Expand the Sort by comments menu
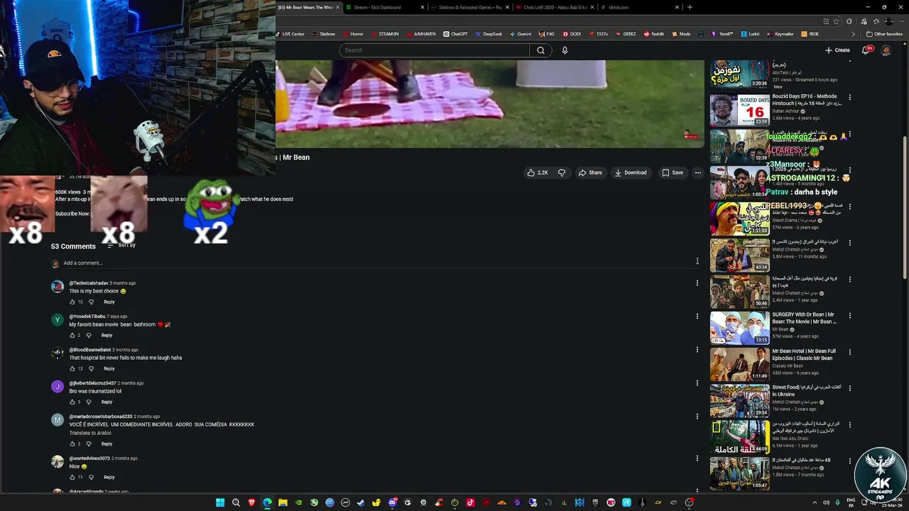The image size is (909, 511). [121, 245]
